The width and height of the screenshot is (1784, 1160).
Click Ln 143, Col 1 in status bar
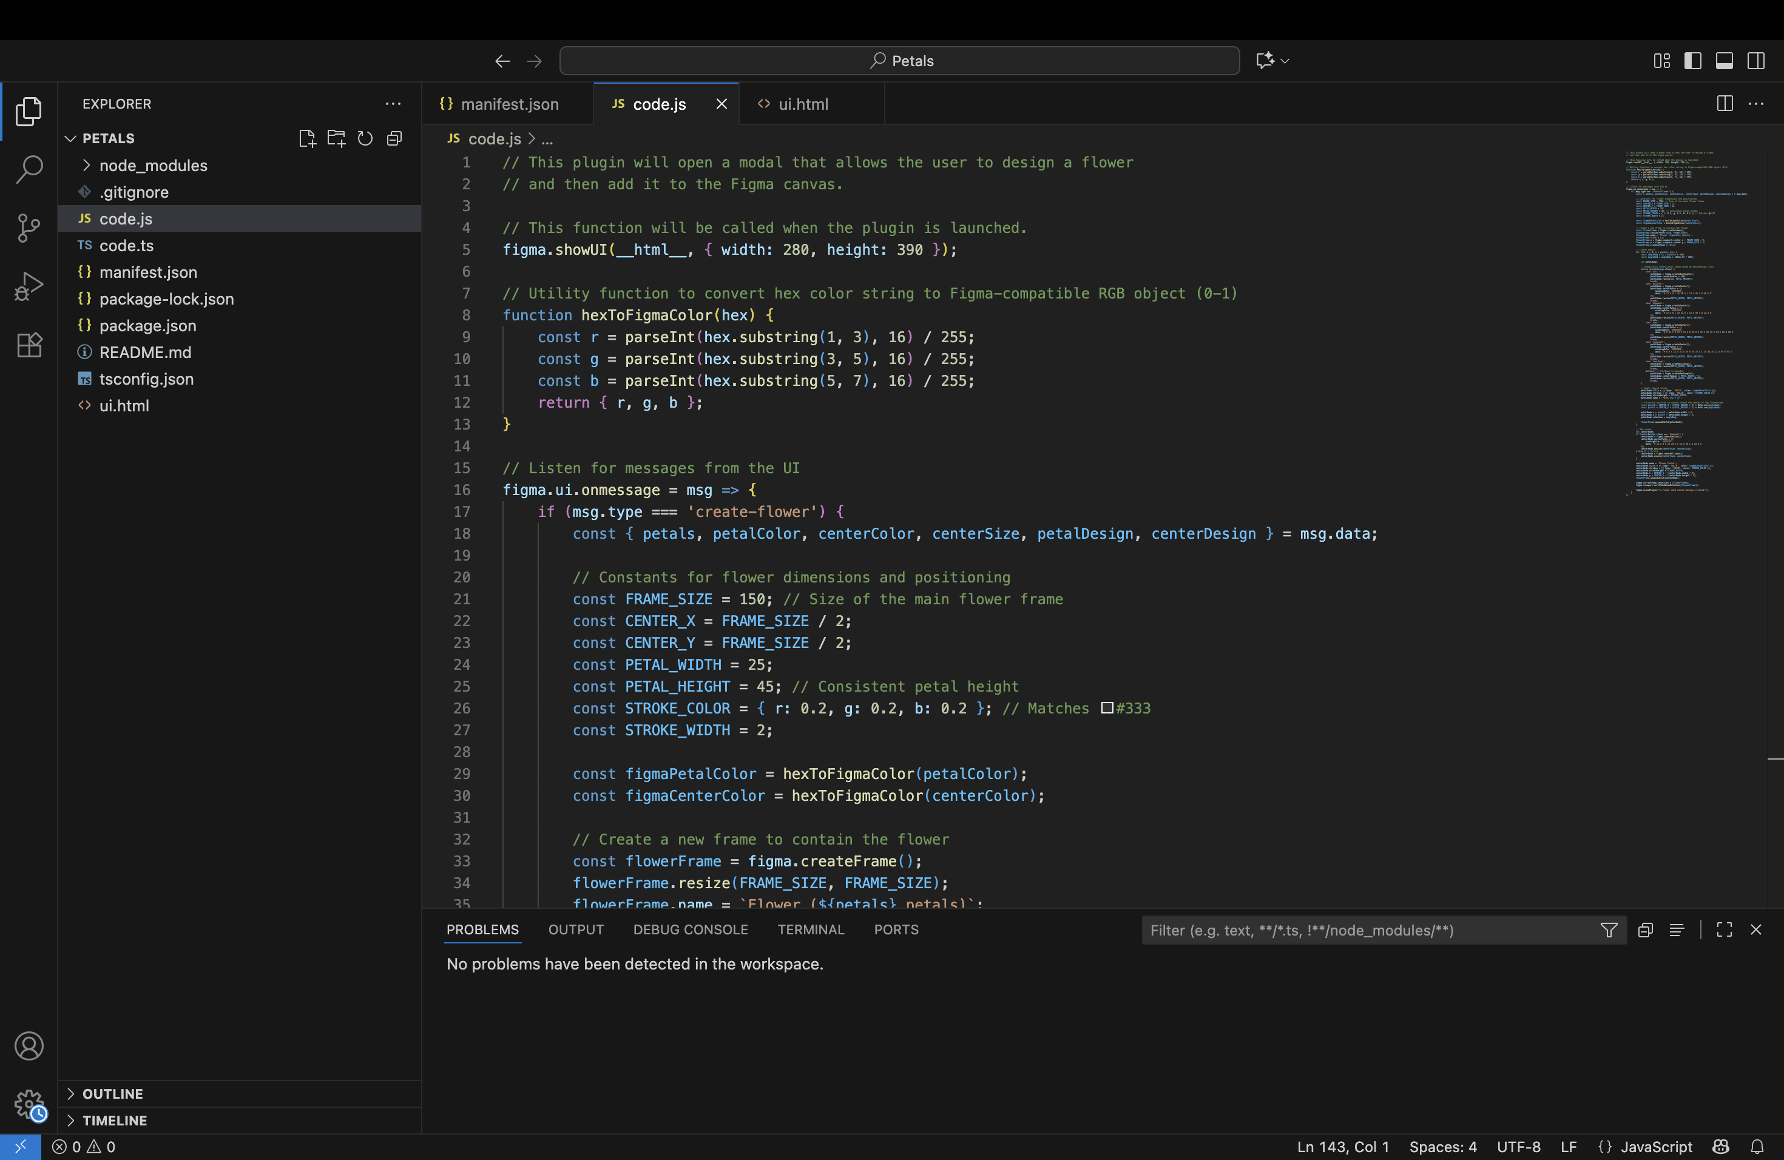pyautogui.click(x=1342, y=1147)
